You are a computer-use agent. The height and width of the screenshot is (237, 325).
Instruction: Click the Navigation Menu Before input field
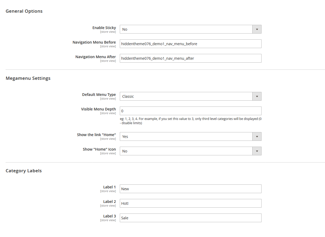click(x=190, y=44)
